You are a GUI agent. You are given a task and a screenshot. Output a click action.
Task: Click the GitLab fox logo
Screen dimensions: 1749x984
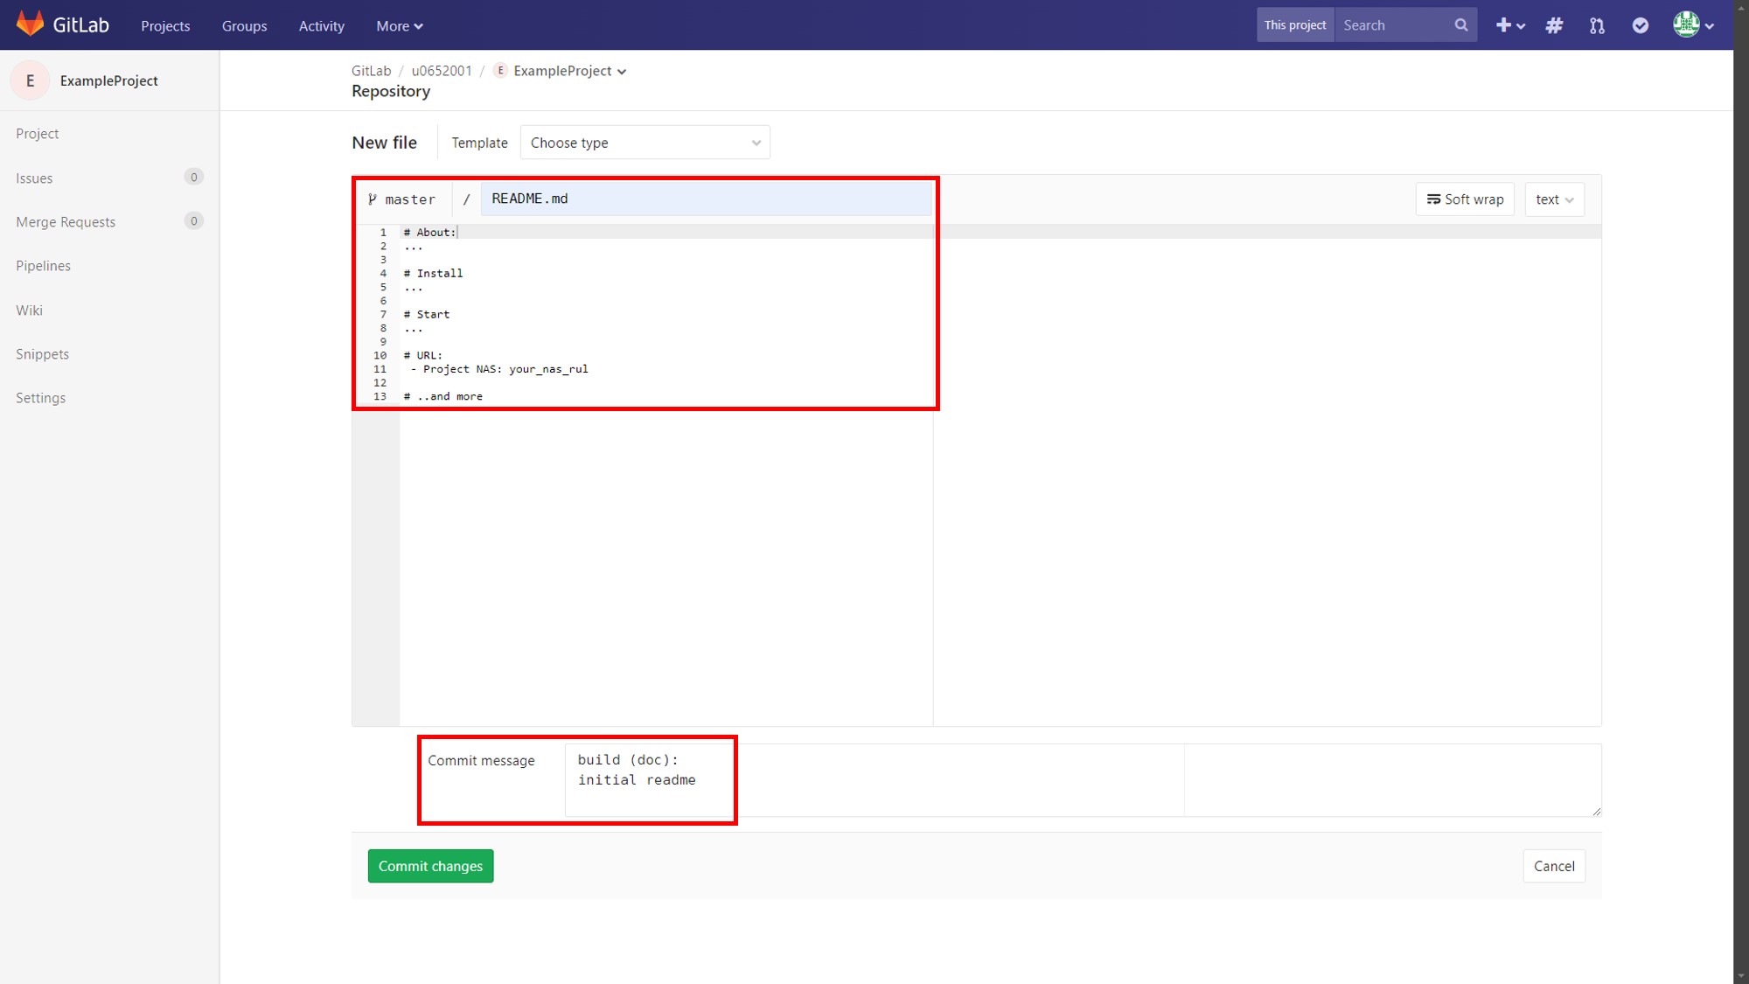point(30,24)
